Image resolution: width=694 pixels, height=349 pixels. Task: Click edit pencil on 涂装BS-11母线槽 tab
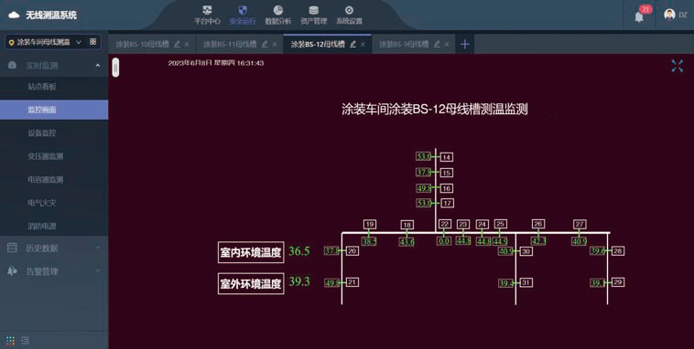click(x=265, y=44)
